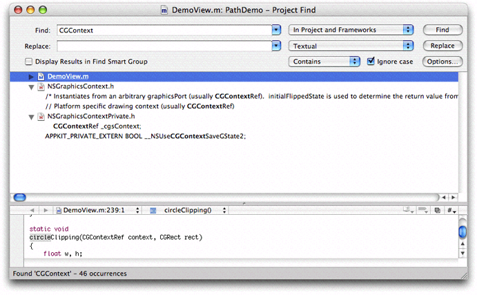Open the Contains match mode dropdown

point(324,61)
